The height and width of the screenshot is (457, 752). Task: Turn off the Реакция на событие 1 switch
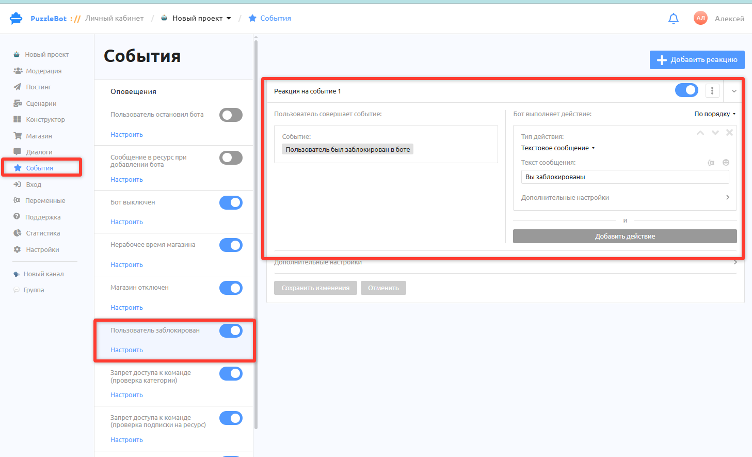tap(686, 90)
